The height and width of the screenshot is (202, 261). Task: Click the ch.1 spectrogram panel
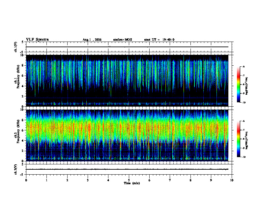[127, 81]
